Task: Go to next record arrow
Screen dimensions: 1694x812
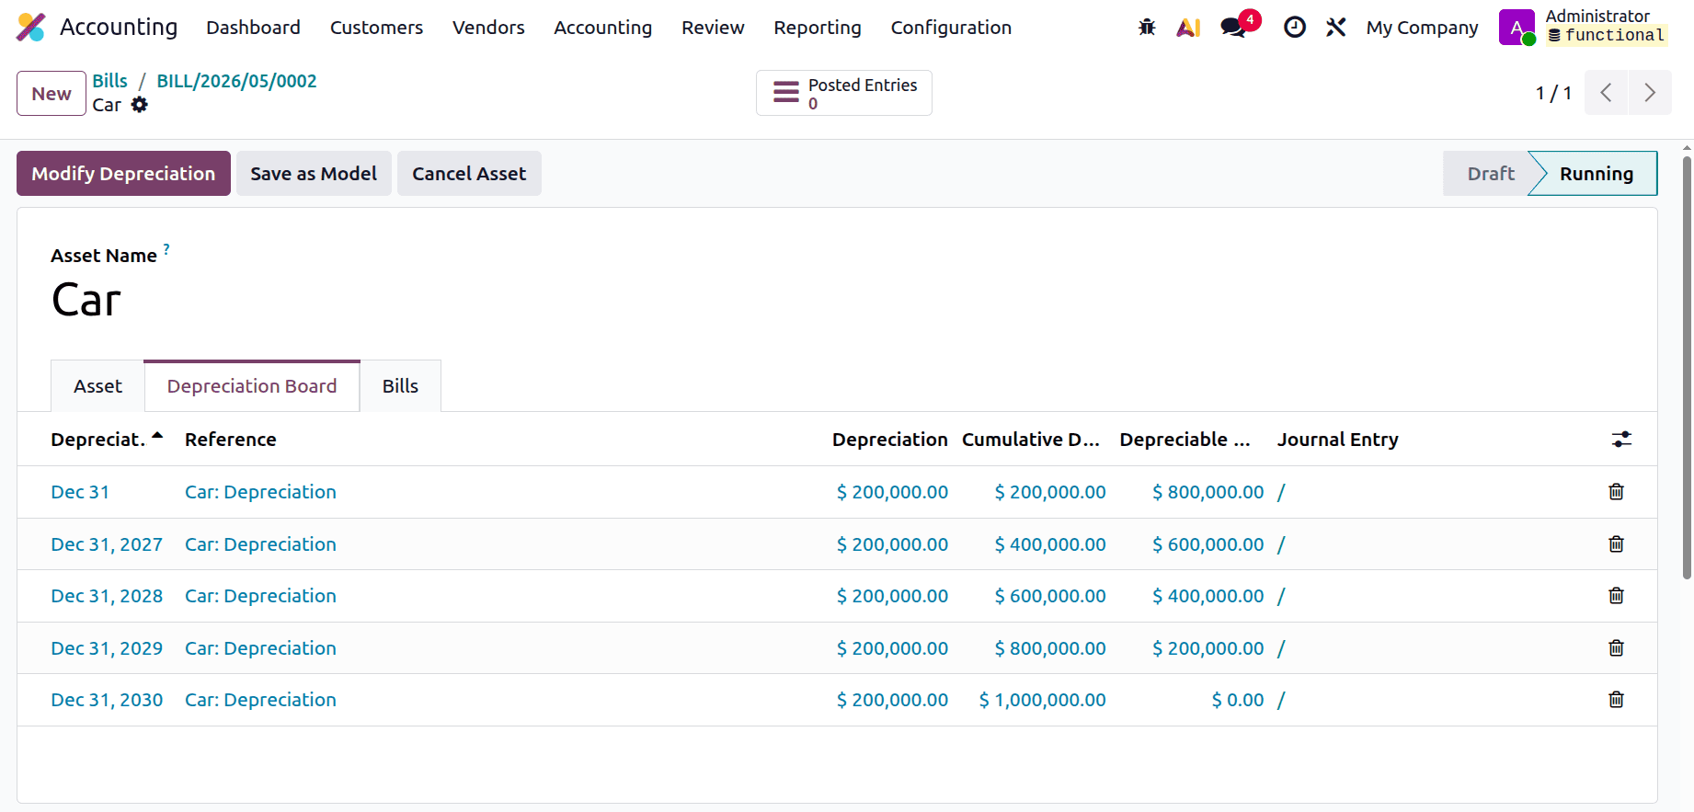Action: pyautogui.click(x=1650, y=93)
